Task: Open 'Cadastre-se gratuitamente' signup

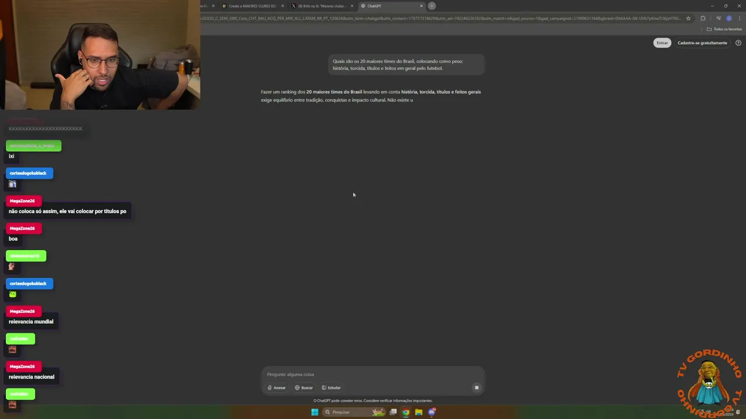Action: (702, 42)
